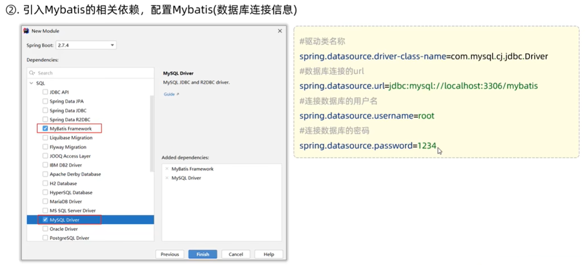Enable the Liquibase Migration checkbox
This screenshot has height=265, width=585.
pos(45,137)
